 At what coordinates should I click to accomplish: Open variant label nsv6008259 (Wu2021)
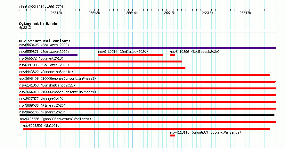(41, 126)
